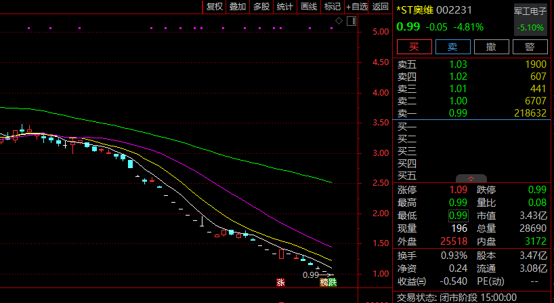Click 返回 to go back
554x303 pixels.
coord(381,7)
